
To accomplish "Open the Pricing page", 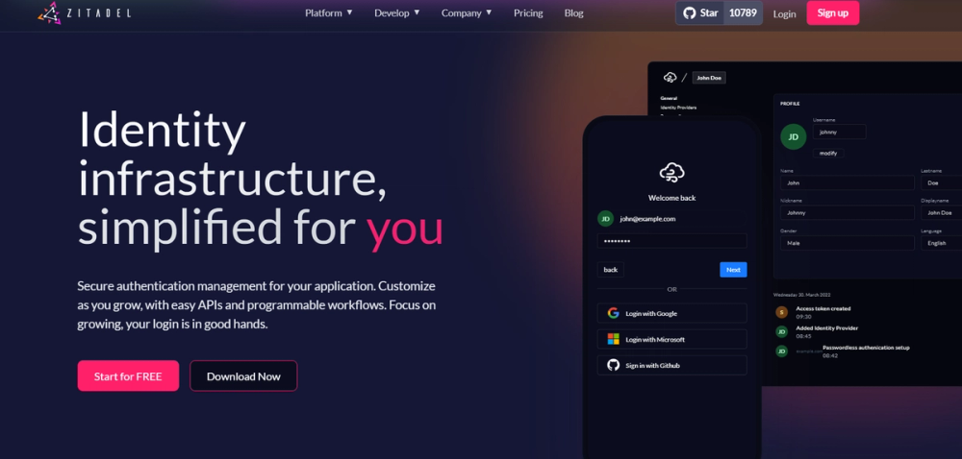I will (528, 12).
